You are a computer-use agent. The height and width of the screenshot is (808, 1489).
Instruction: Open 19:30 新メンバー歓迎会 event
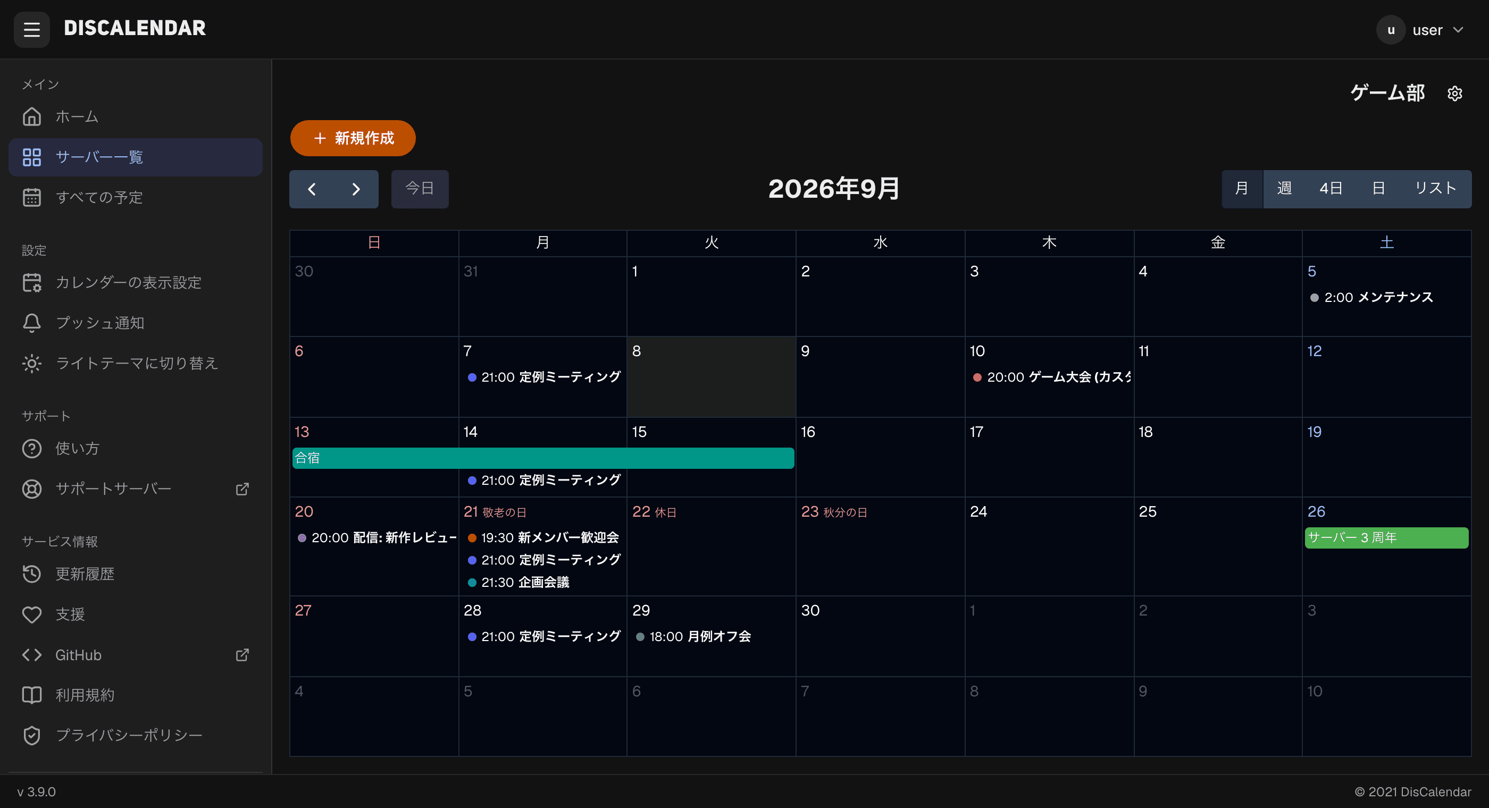click(x=543, y=538)
